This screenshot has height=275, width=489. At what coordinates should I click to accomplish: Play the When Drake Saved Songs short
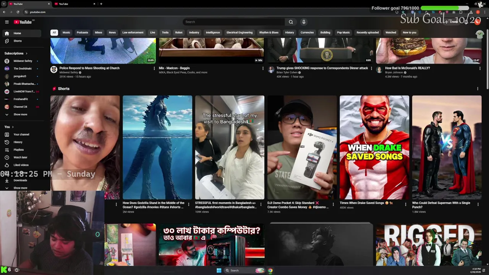coord(374,147)
